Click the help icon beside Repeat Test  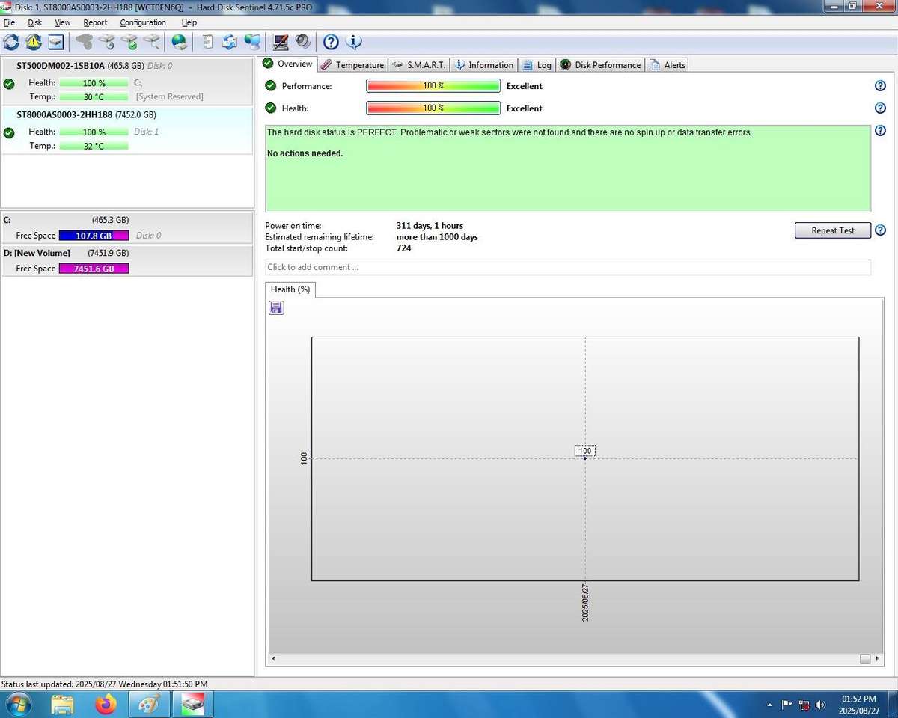click(x=880, y=230)
